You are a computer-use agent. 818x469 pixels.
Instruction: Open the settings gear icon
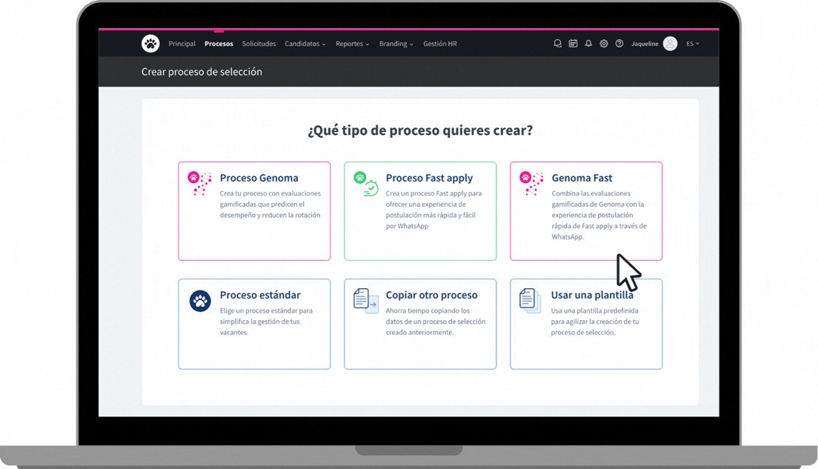tap(604, 44)
